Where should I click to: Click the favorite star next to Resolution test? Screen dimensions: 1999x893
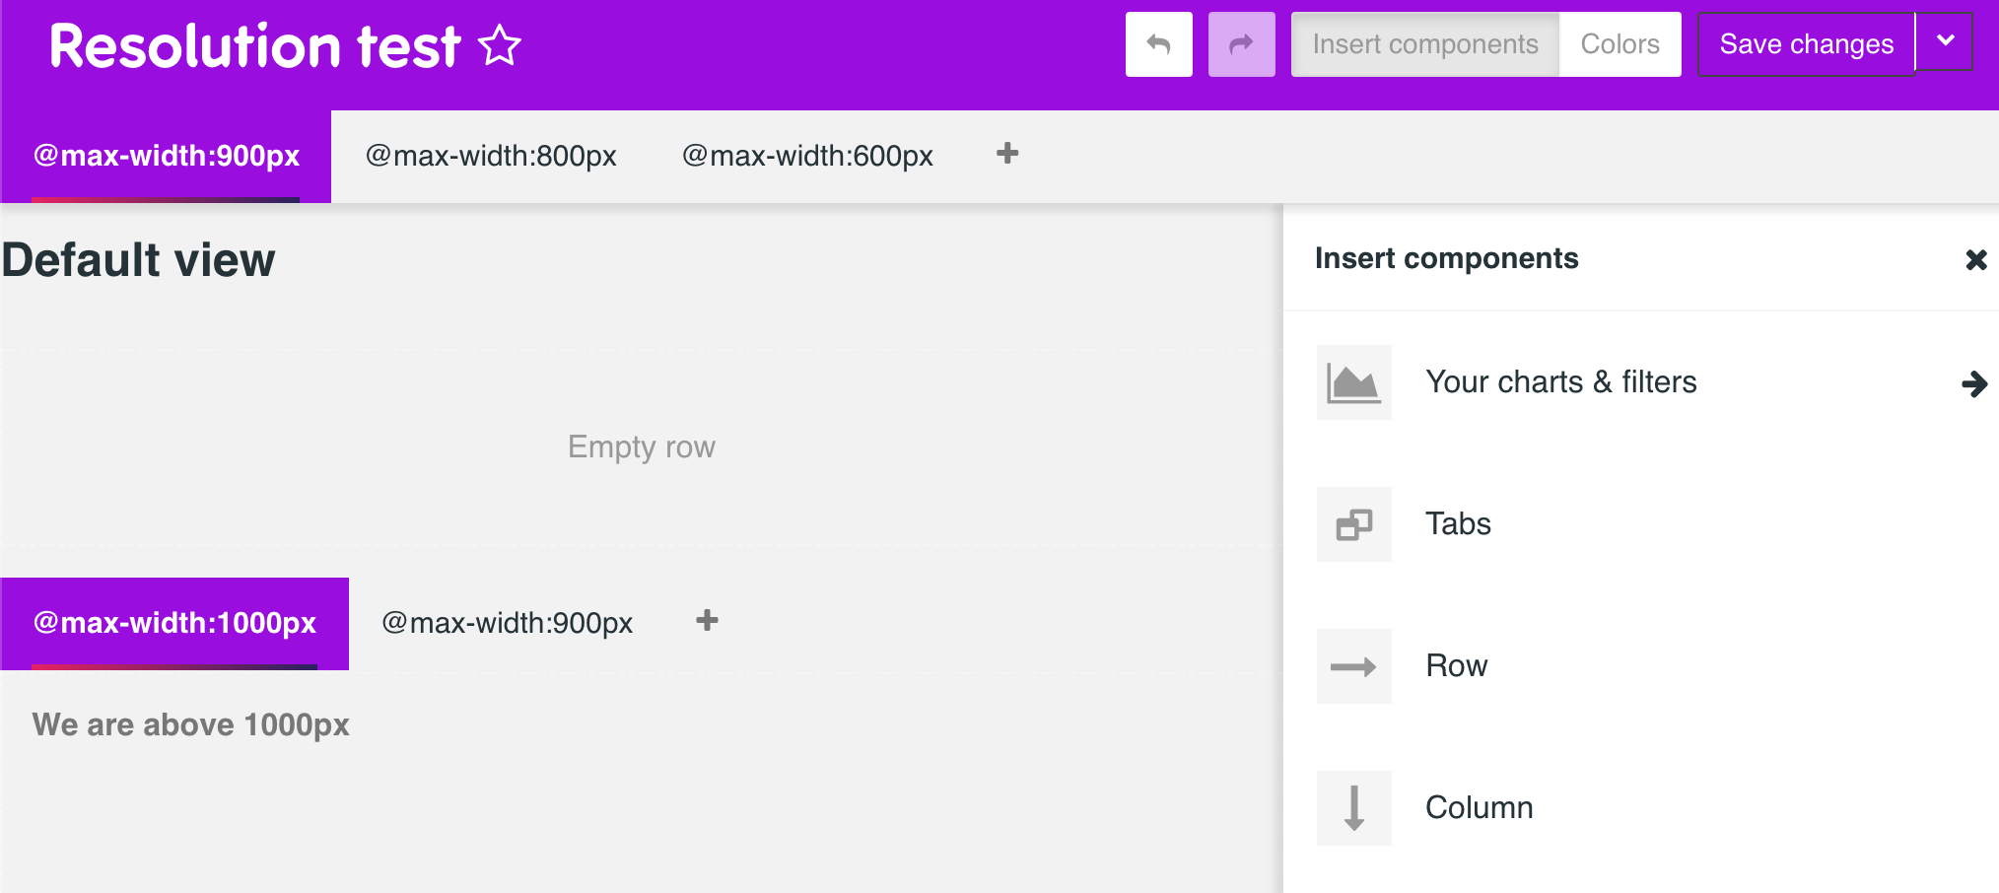(x=500, y=45)
